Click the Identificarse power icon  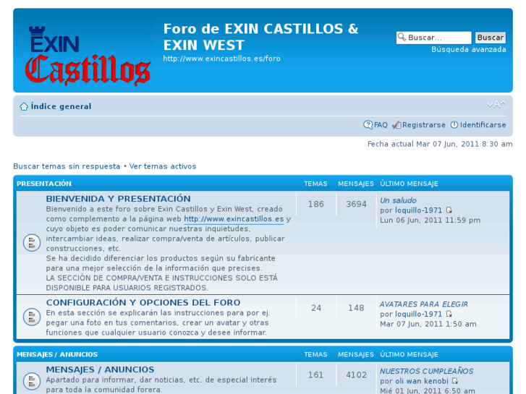click(x=454, y=125)
